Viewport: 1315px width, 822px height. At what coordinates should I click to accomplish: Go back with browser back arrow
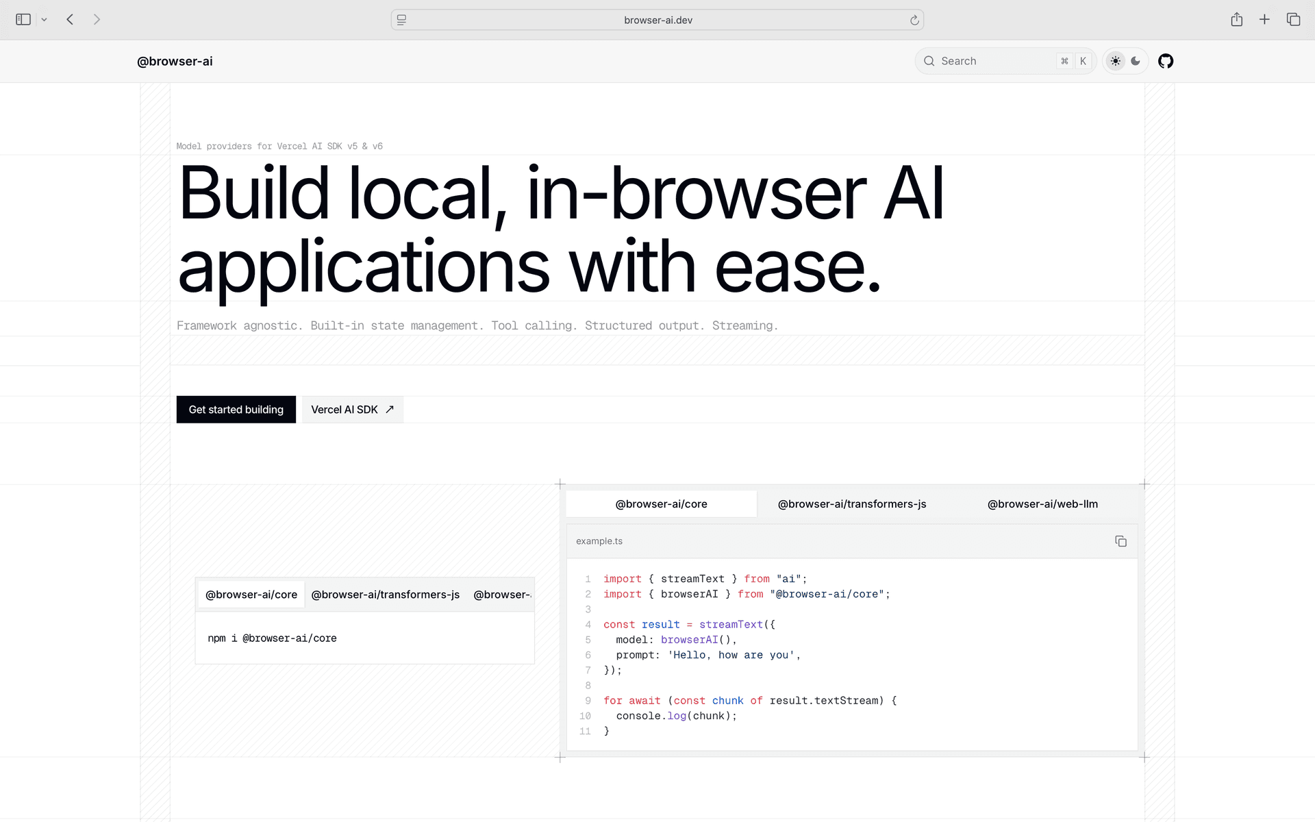(x=70, y=19)
